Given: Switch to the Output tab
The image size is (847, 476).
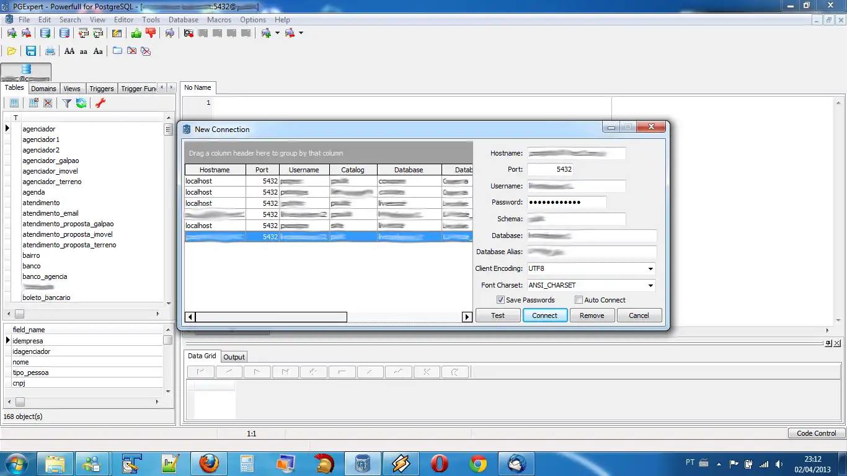Looking at the screenshot, I should pos(234,357).
